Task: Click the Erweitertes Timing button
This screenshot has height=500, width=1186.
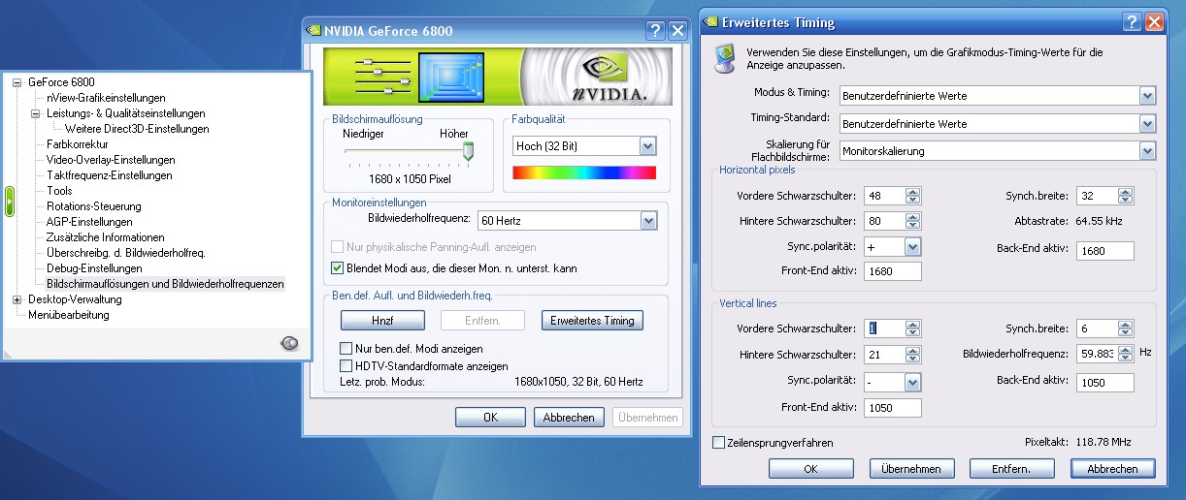Action: [x=592, y=321]
